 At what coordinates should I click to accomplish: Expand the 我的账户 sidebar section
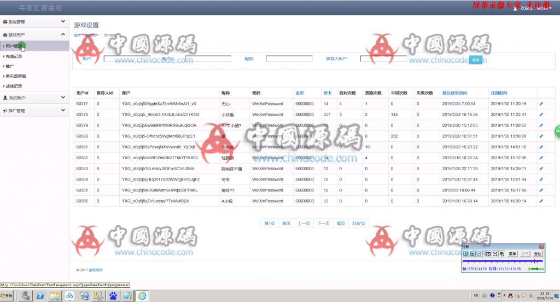tap(34, 97)
